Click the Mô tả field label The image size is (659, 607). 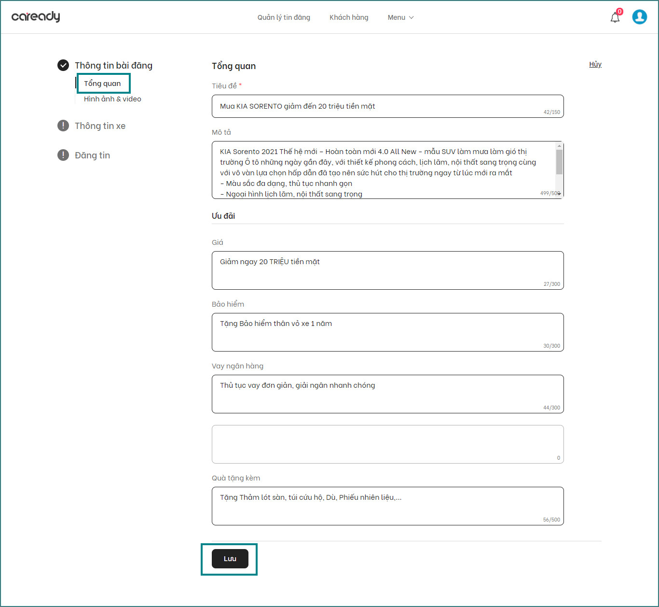click(221, 132)
